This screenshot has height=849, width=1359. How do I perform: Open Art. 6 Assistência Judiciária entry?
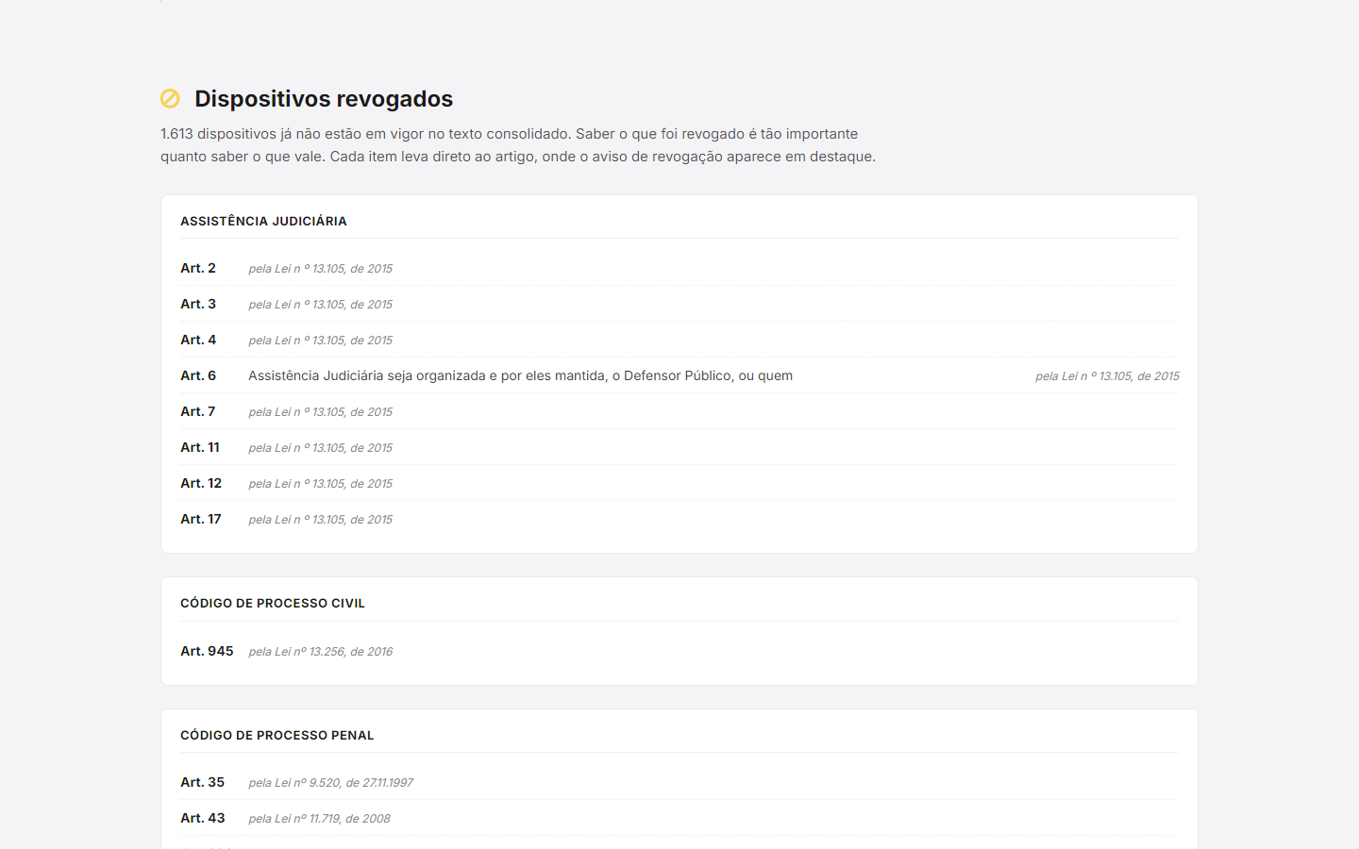point(679,375)
